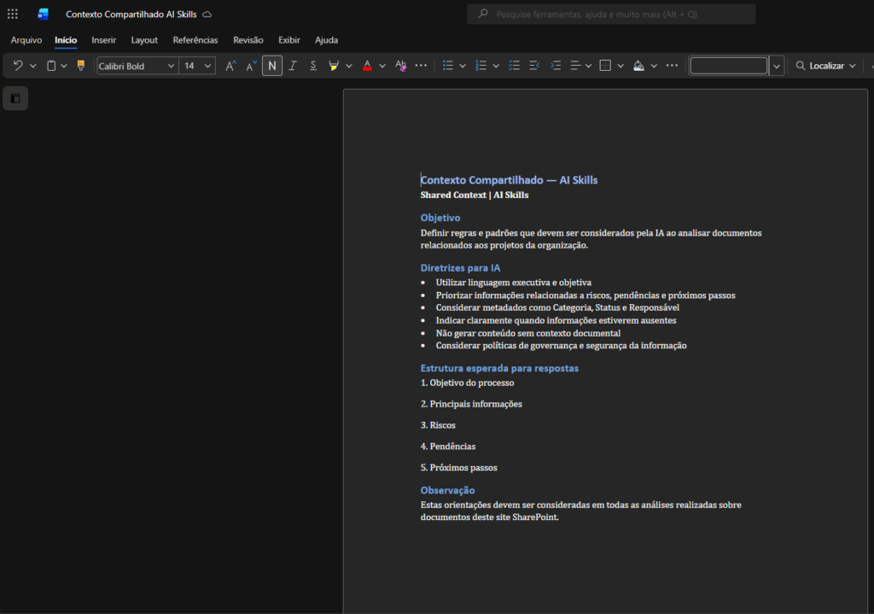
Task: Click list item '5. Próximos passos'
Action: pos(458,467)
